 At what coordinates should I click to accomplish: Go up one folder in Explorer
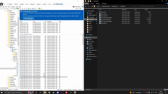point(92,6)
